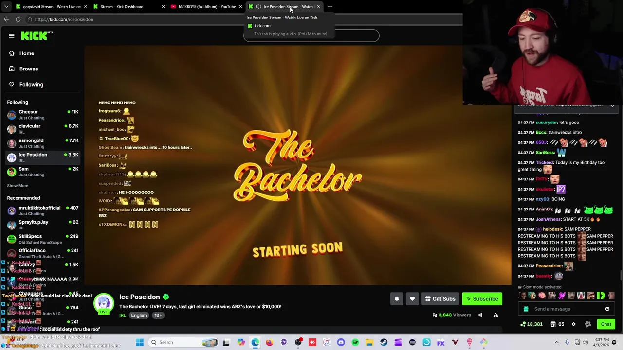Open mruktikktokofficial recommended channel

coord(43,210)
